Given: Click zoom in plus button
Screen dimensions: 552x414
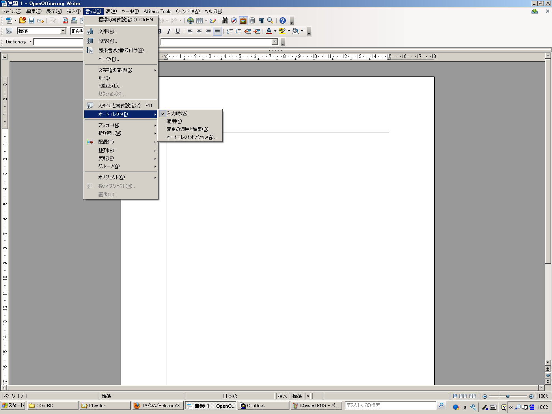Looking at the screenshot, I should tap(531, 396).
